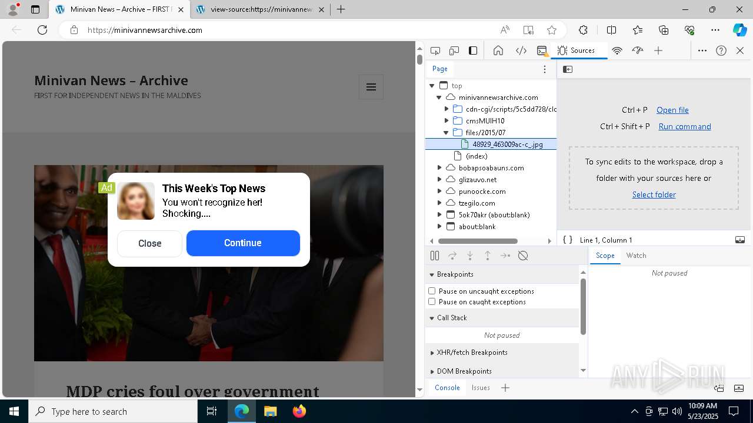Expand glizauvo.net domain
This screenshot has width=753, height=423.
coord(439,180)
